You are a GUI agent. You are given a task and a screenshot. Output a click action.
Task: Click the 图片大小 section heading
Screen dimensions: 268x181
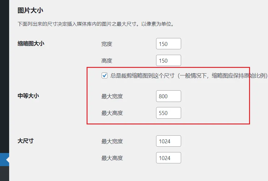click(30, 10)
